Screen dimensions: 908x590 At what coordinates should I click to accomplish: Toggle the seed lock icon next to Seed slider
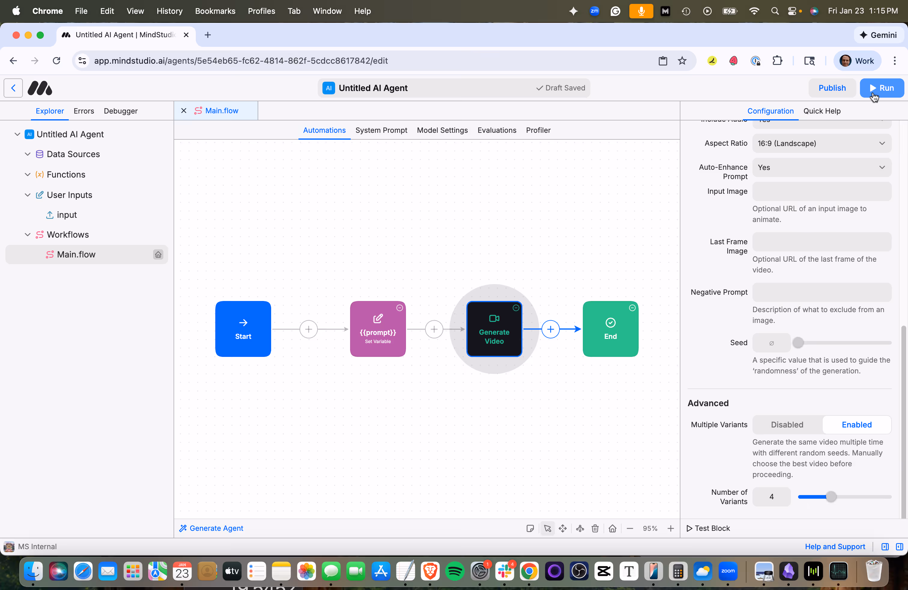(771, 342)
